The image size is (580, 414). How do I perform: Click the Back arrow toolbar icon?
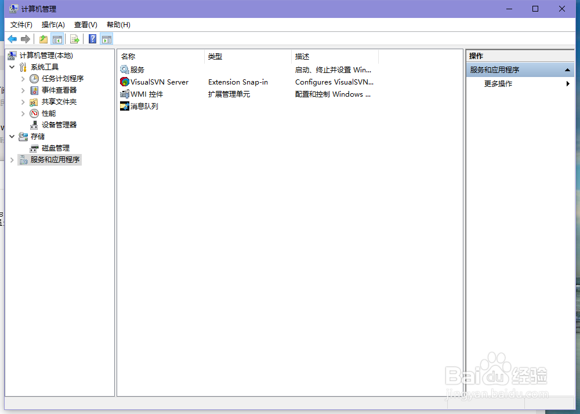12,39
